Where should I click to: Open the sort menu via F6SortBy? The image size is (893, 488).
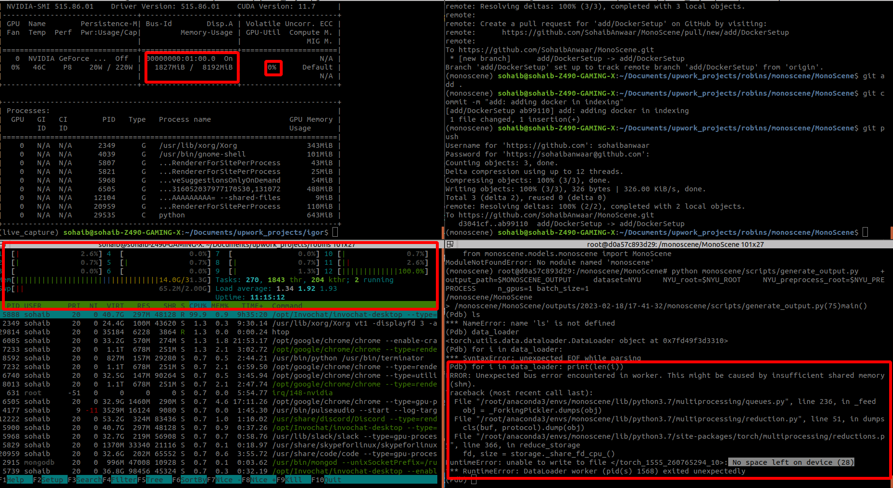tap(188, 479)
